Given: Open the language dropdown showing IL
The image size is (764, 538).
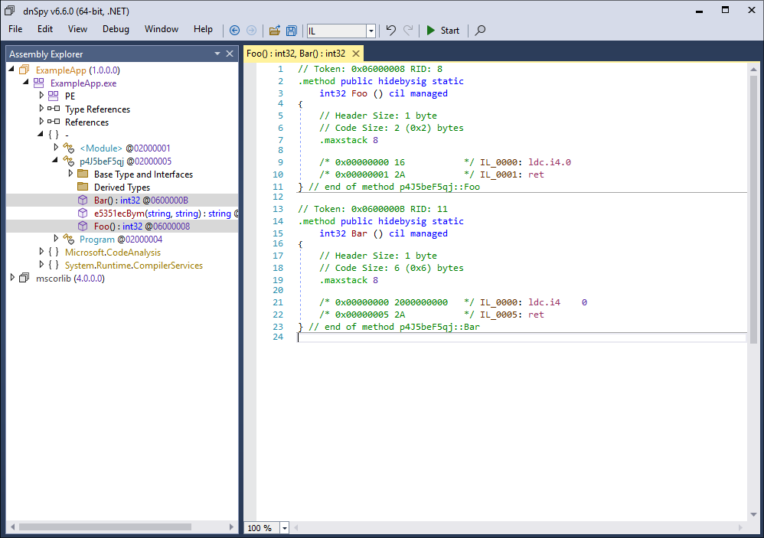Looking at the screenshot, I should coord(371,31).
